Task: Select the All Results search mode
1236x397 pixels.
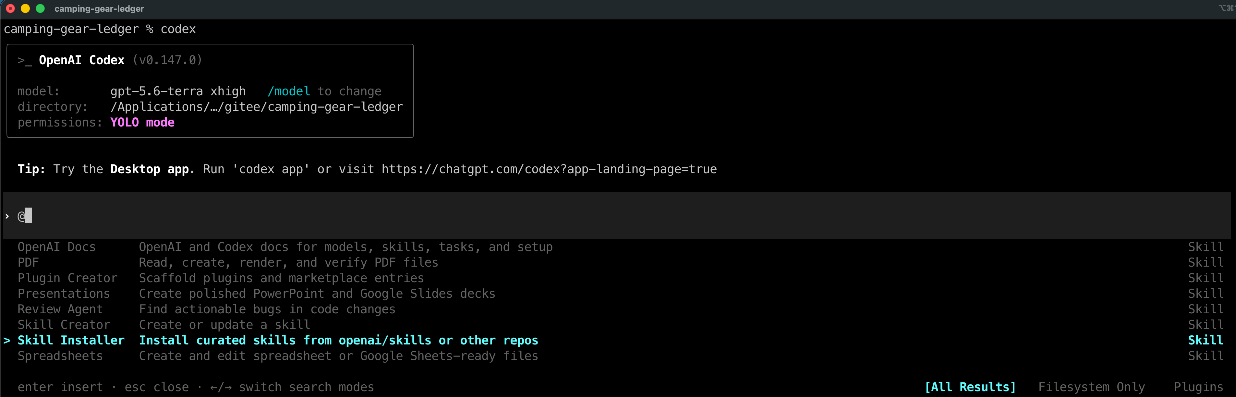Action: [x=970, y=387]
